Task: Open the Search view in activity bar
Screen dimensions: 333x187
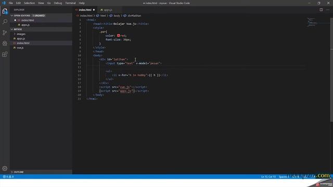Action: [5, 22]
